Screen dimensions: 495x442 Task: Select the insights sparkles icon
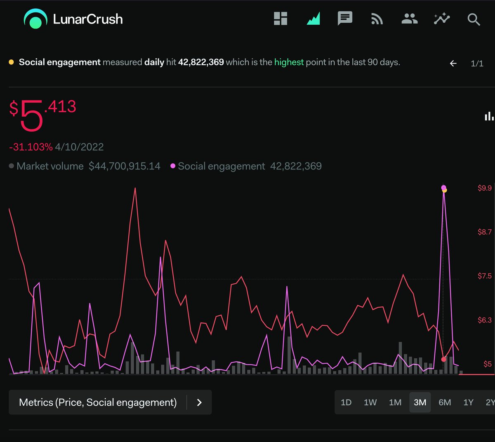click(x=441, y=19)
